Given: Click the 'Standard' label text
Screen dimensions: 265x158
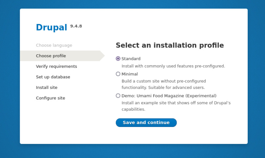Looking at the screenshot, I should coord(131,59).
